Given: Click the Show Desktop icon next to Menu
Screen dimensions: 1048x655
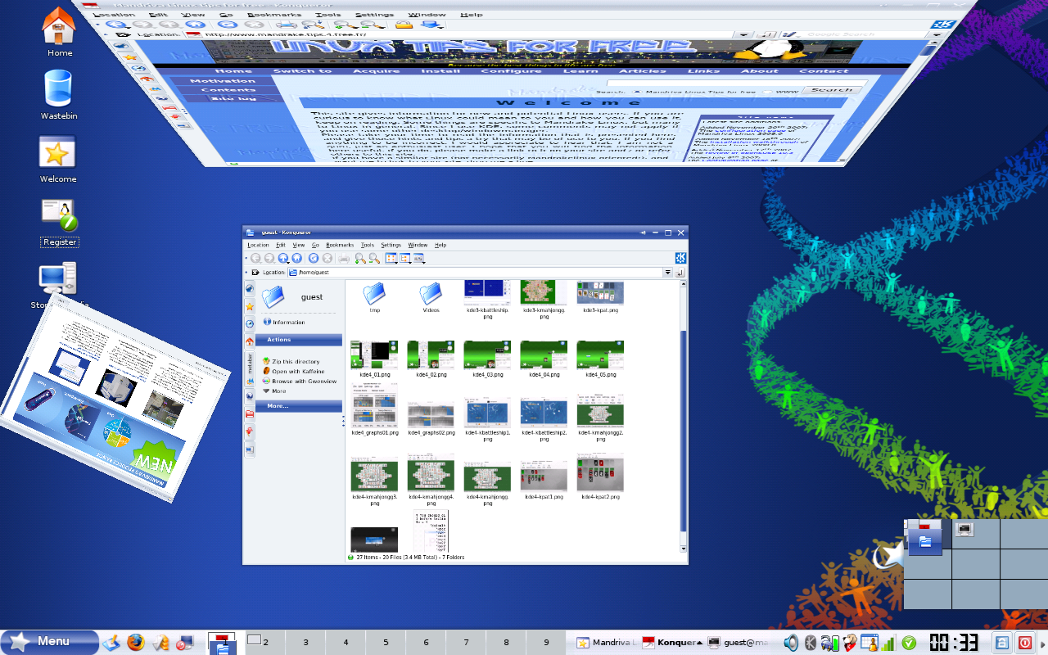Looking at the screenshot, I should (111, 642).
